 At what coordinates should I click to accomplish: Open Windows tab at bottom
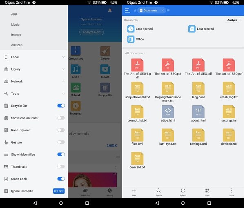pyautogui.click(x=85, y=193)
